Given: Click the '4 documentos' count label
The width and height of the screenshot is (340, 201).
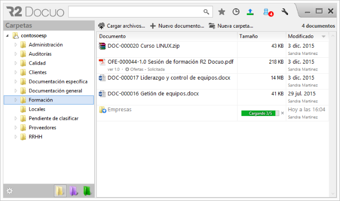Looking at the screenshot, I should 318,26.
